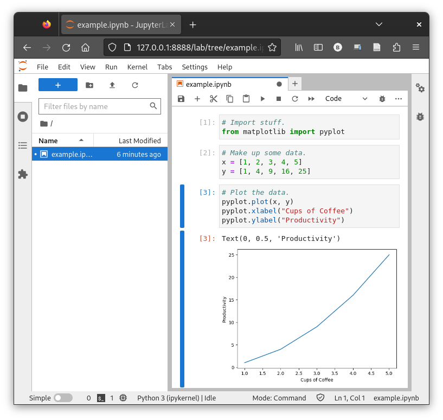Restart the kernel
Viewport: 443px width, 420px height.
[294, 98]
